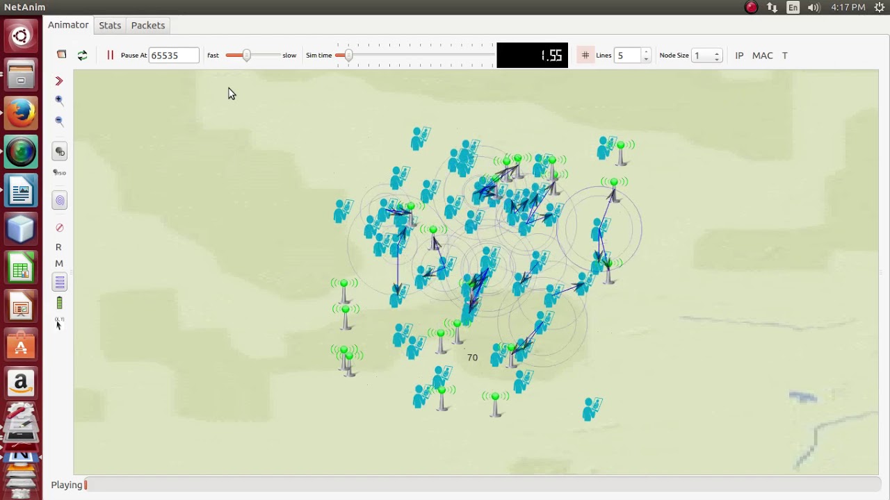Toggle the packet lines list button
890x500 pixels.
coord(60,283)
